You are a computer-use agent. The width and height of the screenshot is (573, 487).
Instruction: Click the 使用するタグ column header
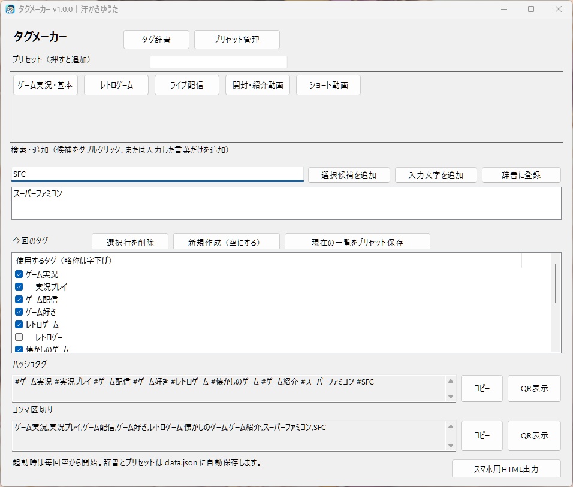[x=267, y=261]
